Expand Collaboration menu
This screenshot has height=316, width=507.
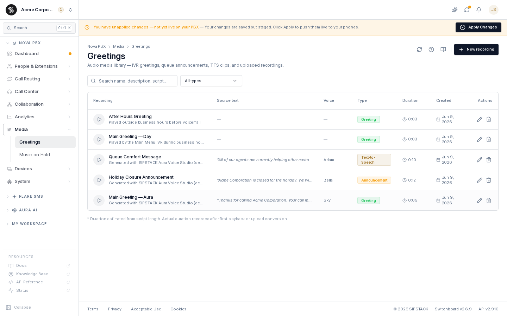[39, 104]
